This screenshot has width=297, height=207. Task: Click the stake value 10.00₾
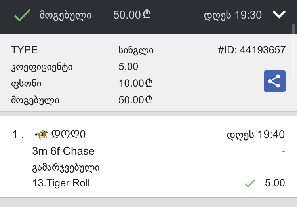[135, 83]
